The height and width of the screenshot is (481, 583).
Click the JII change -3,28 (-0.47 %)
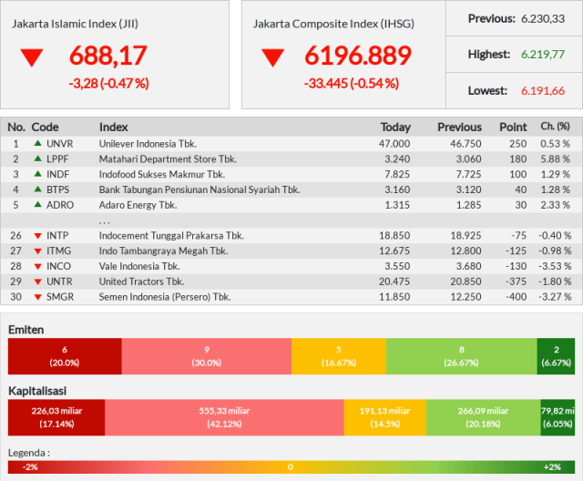[x=108, y=83]
